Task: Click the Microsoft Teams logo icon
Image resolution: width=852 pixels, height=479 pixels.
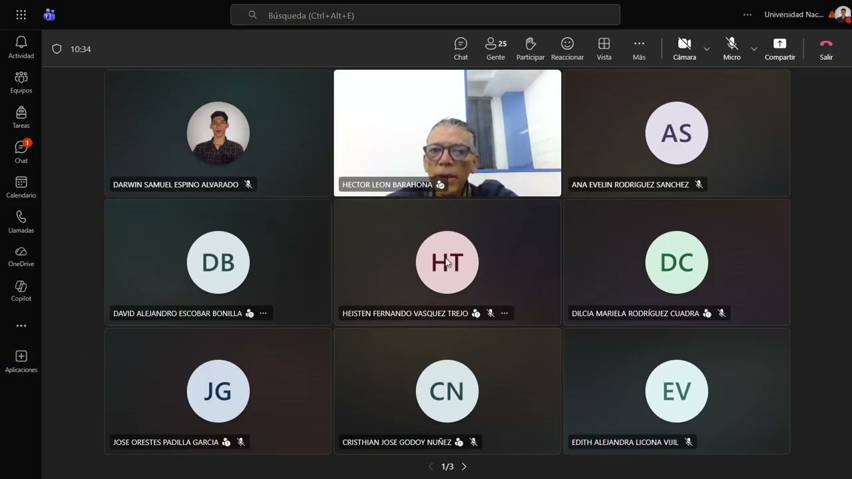Action: [49, 15]
